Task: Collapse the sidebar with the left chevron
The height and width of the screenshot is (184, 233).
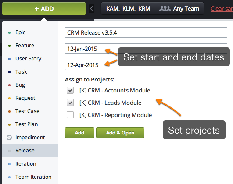Action: coord(92,9)
